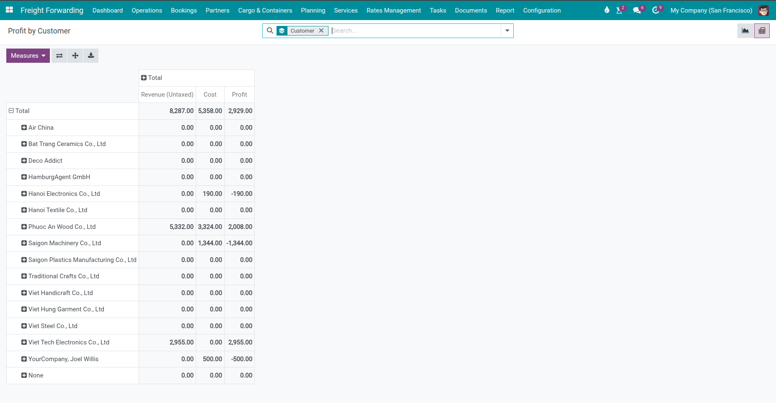This screenshot has height=403, width=776.
Task: Open the Measures dropdown
Action: [28, 55]
